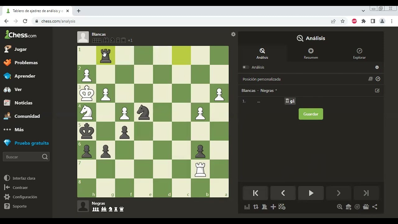
Task: Switch to the Análisis tab
Action: [262, 54]
